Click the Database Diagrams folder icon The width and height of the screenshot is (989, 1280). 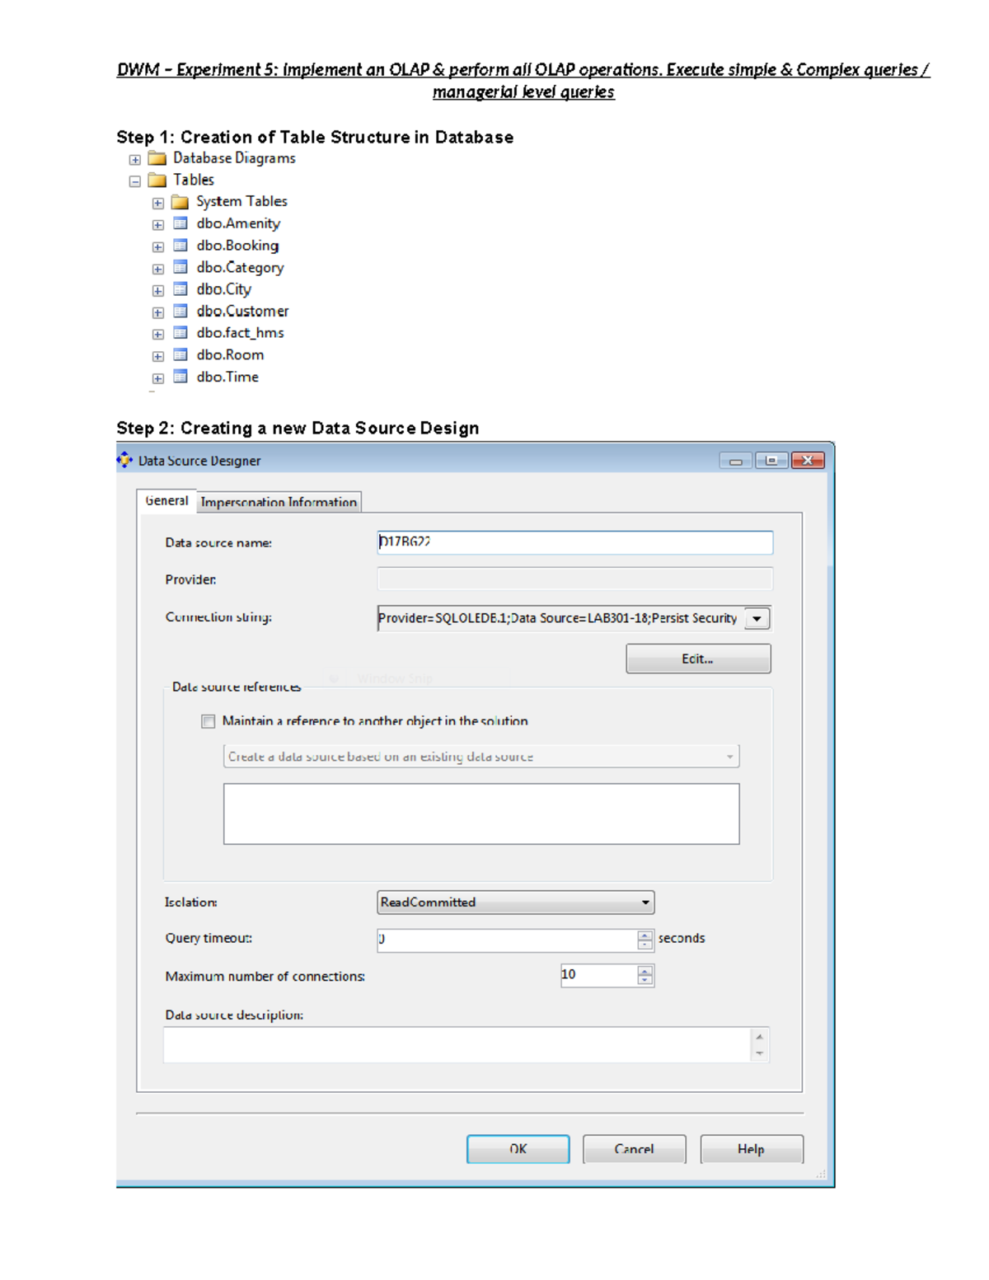[x=157, y=157]
